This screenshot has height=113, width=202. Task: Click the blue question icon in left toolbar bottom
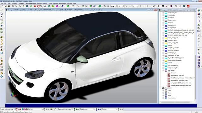coord(2,77)
